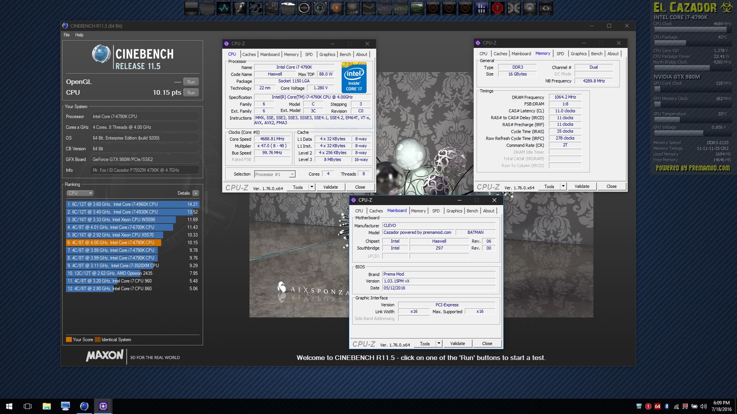Click the BIOS Version field 1.03.15PM vX

click(x=439, y=281)
